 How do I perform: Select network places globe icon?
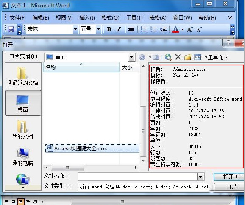(x=23, y=179)
